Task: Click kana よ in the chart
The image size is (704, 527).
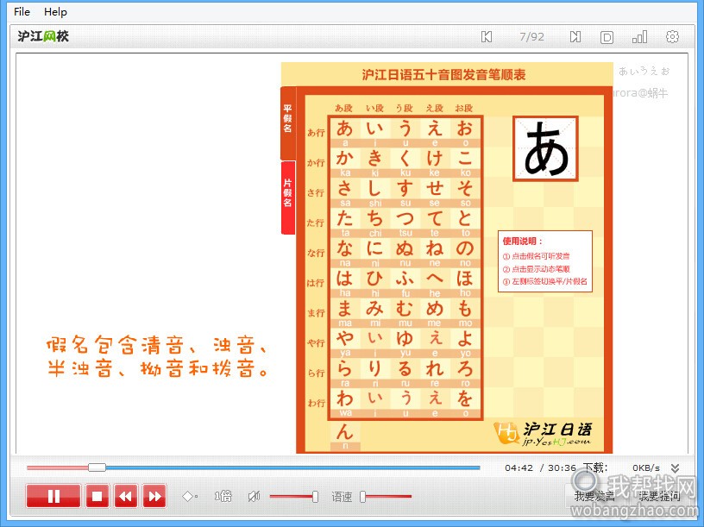Action: point(465,338)
